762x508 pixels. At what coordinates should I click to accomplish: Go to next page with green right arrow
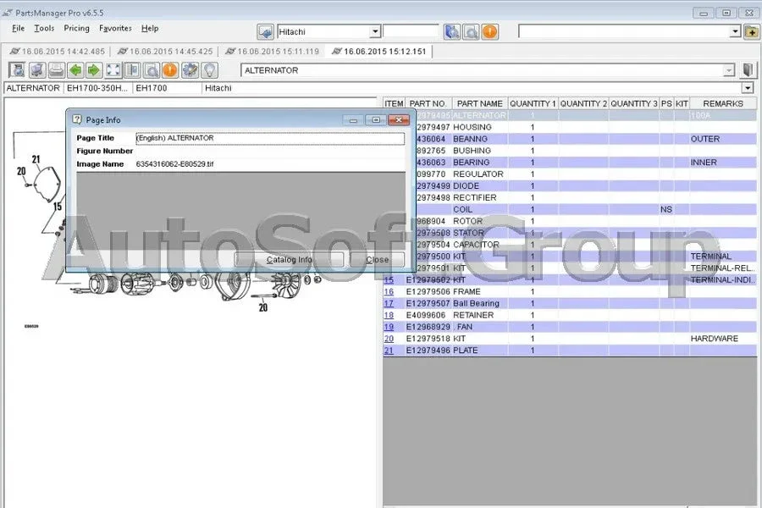click(94, 70)
